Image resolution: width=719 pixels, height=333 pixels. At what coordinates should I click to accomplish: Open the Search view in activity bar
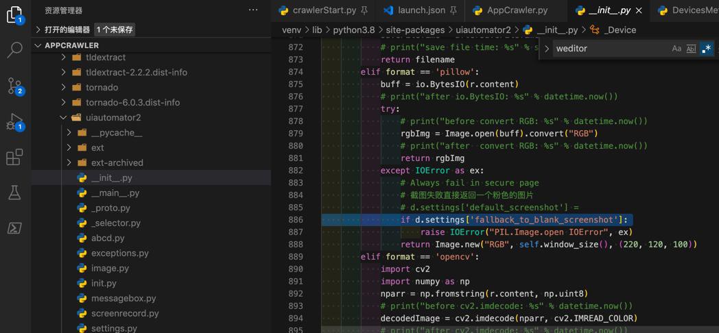(x=14, y=49)
